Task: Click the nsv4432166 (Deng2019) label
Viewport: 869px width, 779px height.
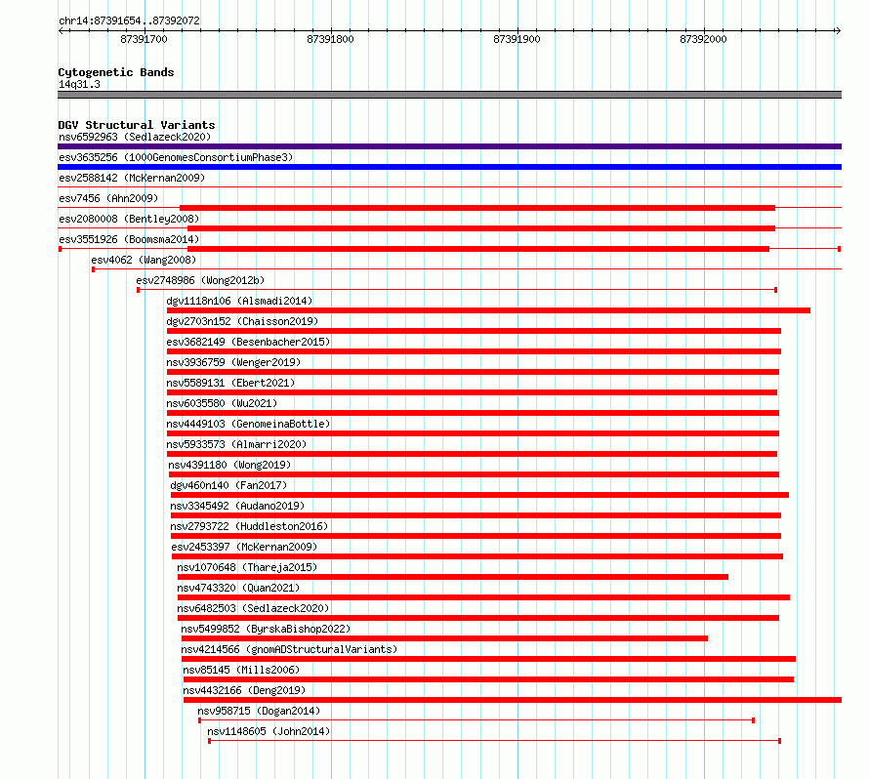Action: point(244,690)
